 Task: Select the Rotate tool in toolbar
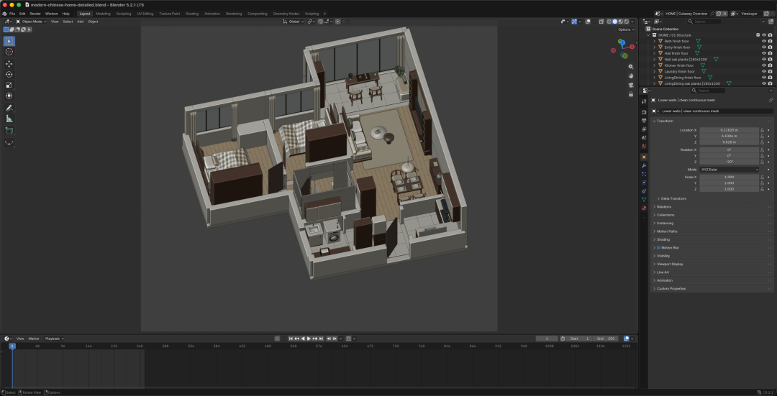coord(9,74)
